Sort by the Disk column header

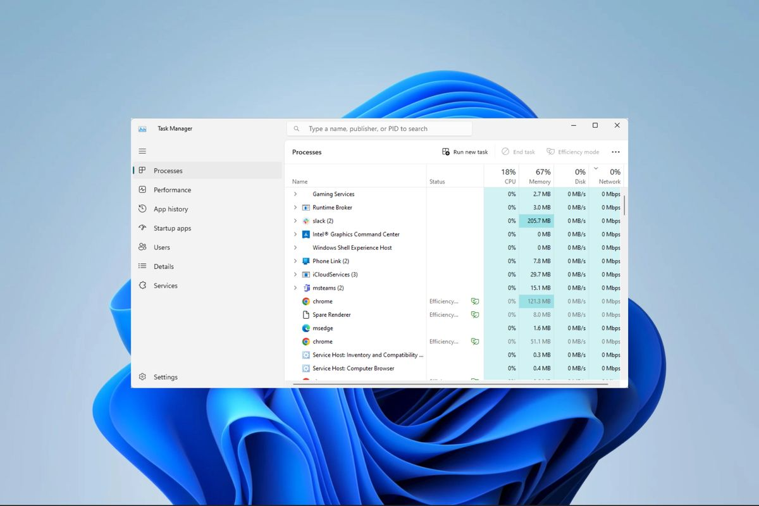coord(572,176)
